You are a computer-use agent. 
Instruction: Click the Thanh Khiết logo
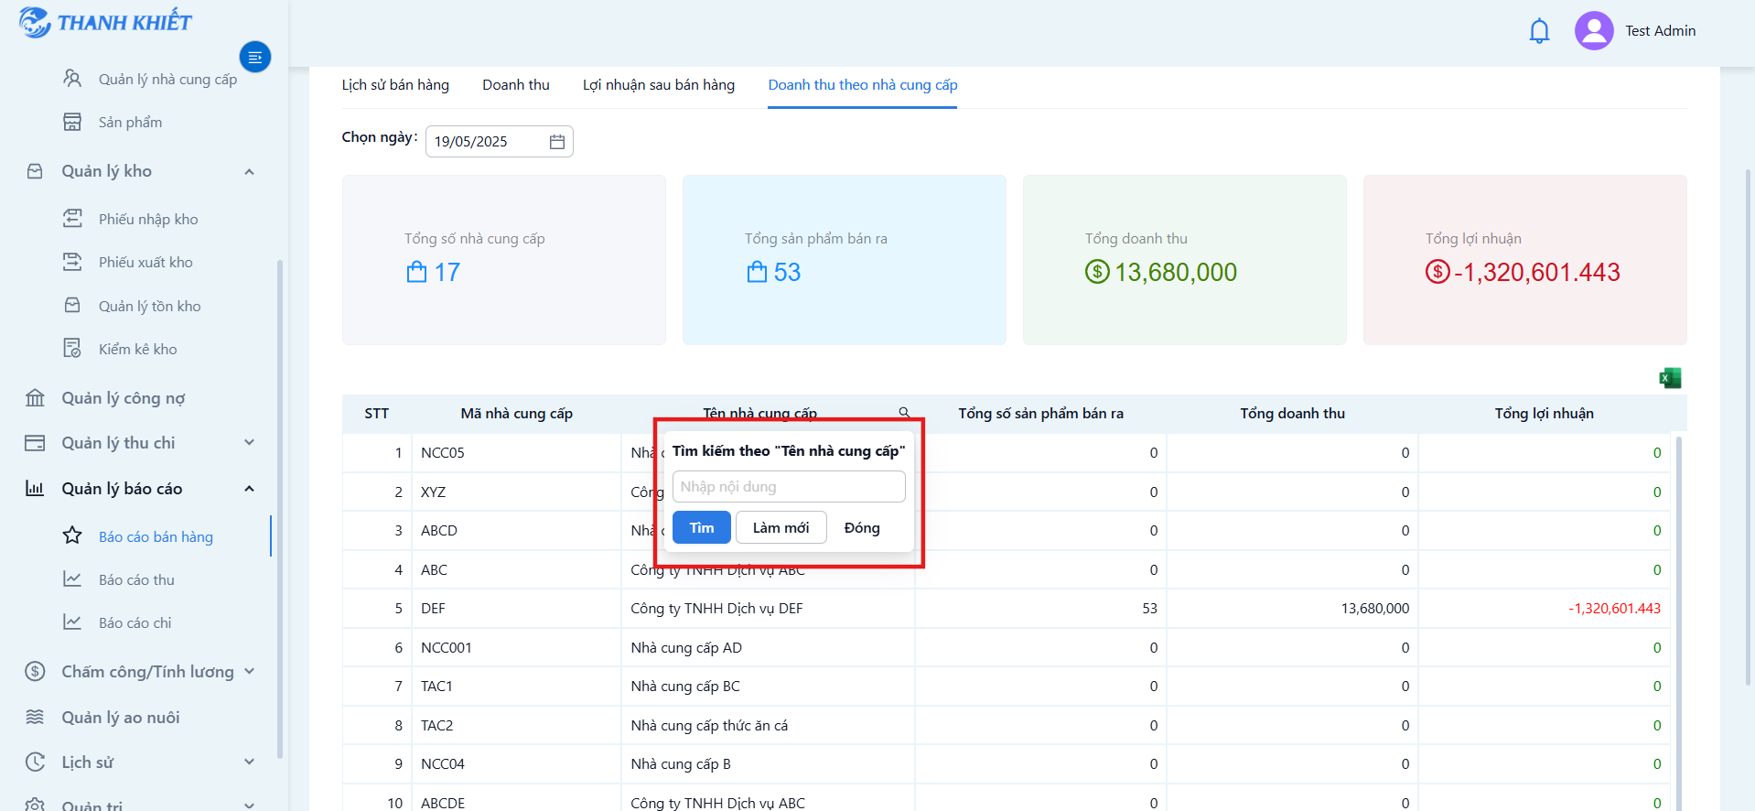point(105,22)
